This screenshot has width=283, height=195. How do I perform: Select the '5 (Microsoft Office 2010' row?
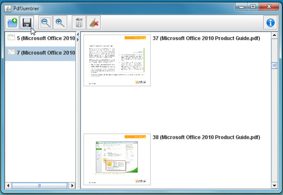point(40,38)
